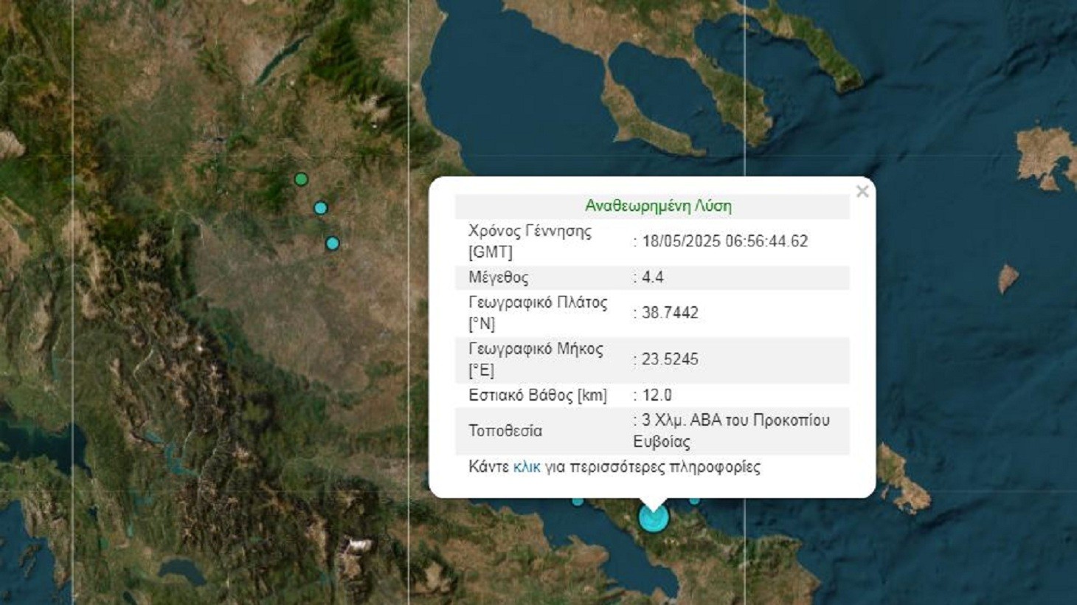Click the cyan marker directly below the green one
The height and width of the screenshot is (605, 1077).
pyautogui.click(x=320, y=208)
